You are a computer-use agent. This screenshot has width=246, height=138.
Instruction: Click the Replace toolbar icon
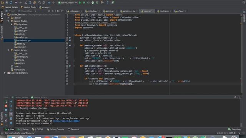click(44, 3)
